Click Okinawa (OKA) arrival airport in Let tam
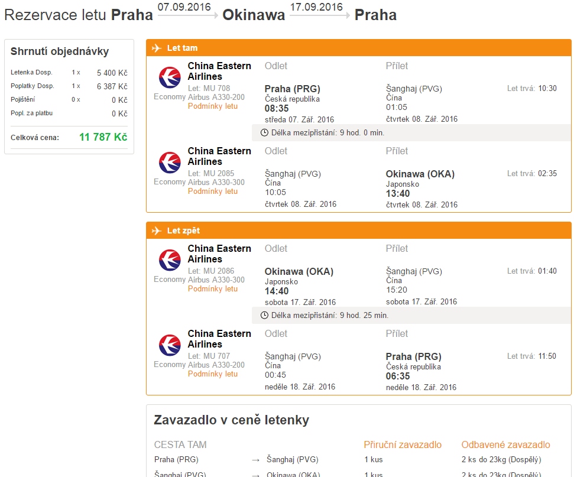Image resolution: width=574 pixels, height=477 pixels. (420, 174)
